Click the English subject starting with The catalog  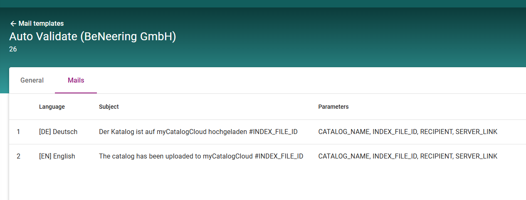click(x=201, y=156)
